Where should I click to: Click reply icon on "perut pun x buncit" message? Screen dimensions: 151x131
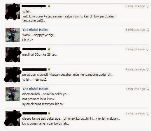[x=148, y=70]
